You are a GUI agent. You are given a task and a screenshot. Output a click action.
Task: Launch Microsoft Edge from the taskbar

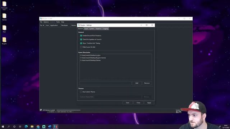26,126
